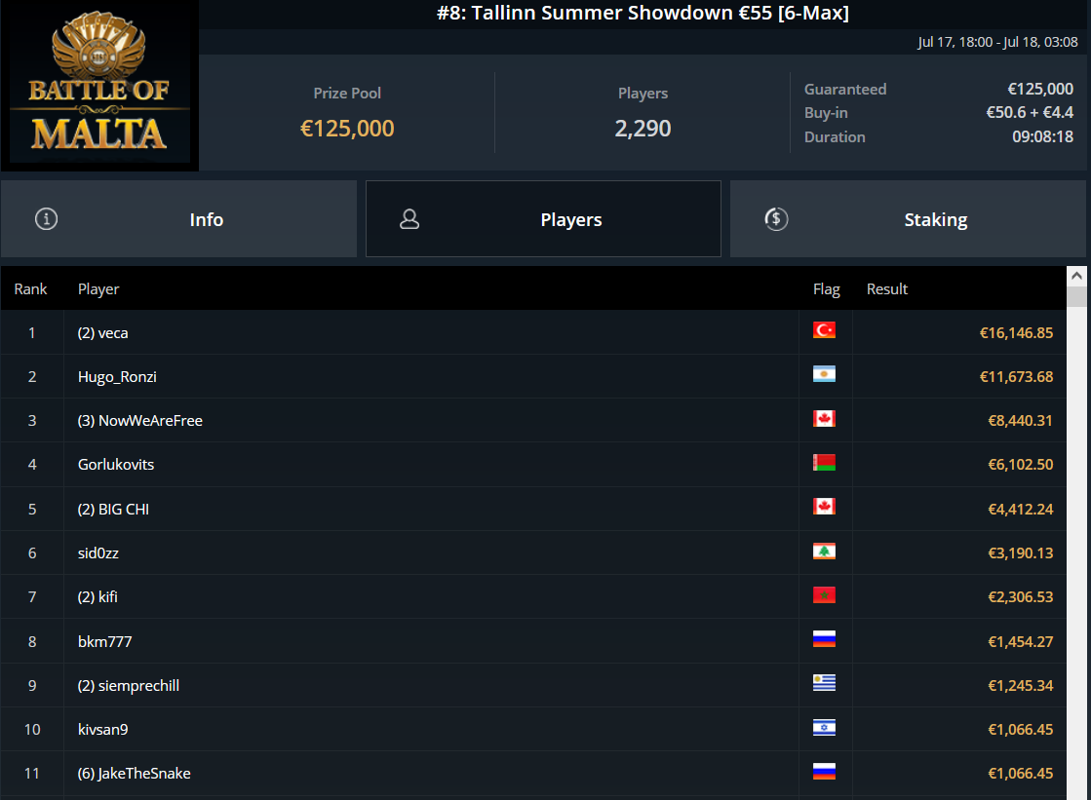Open the Info tab

pos(178,219)
